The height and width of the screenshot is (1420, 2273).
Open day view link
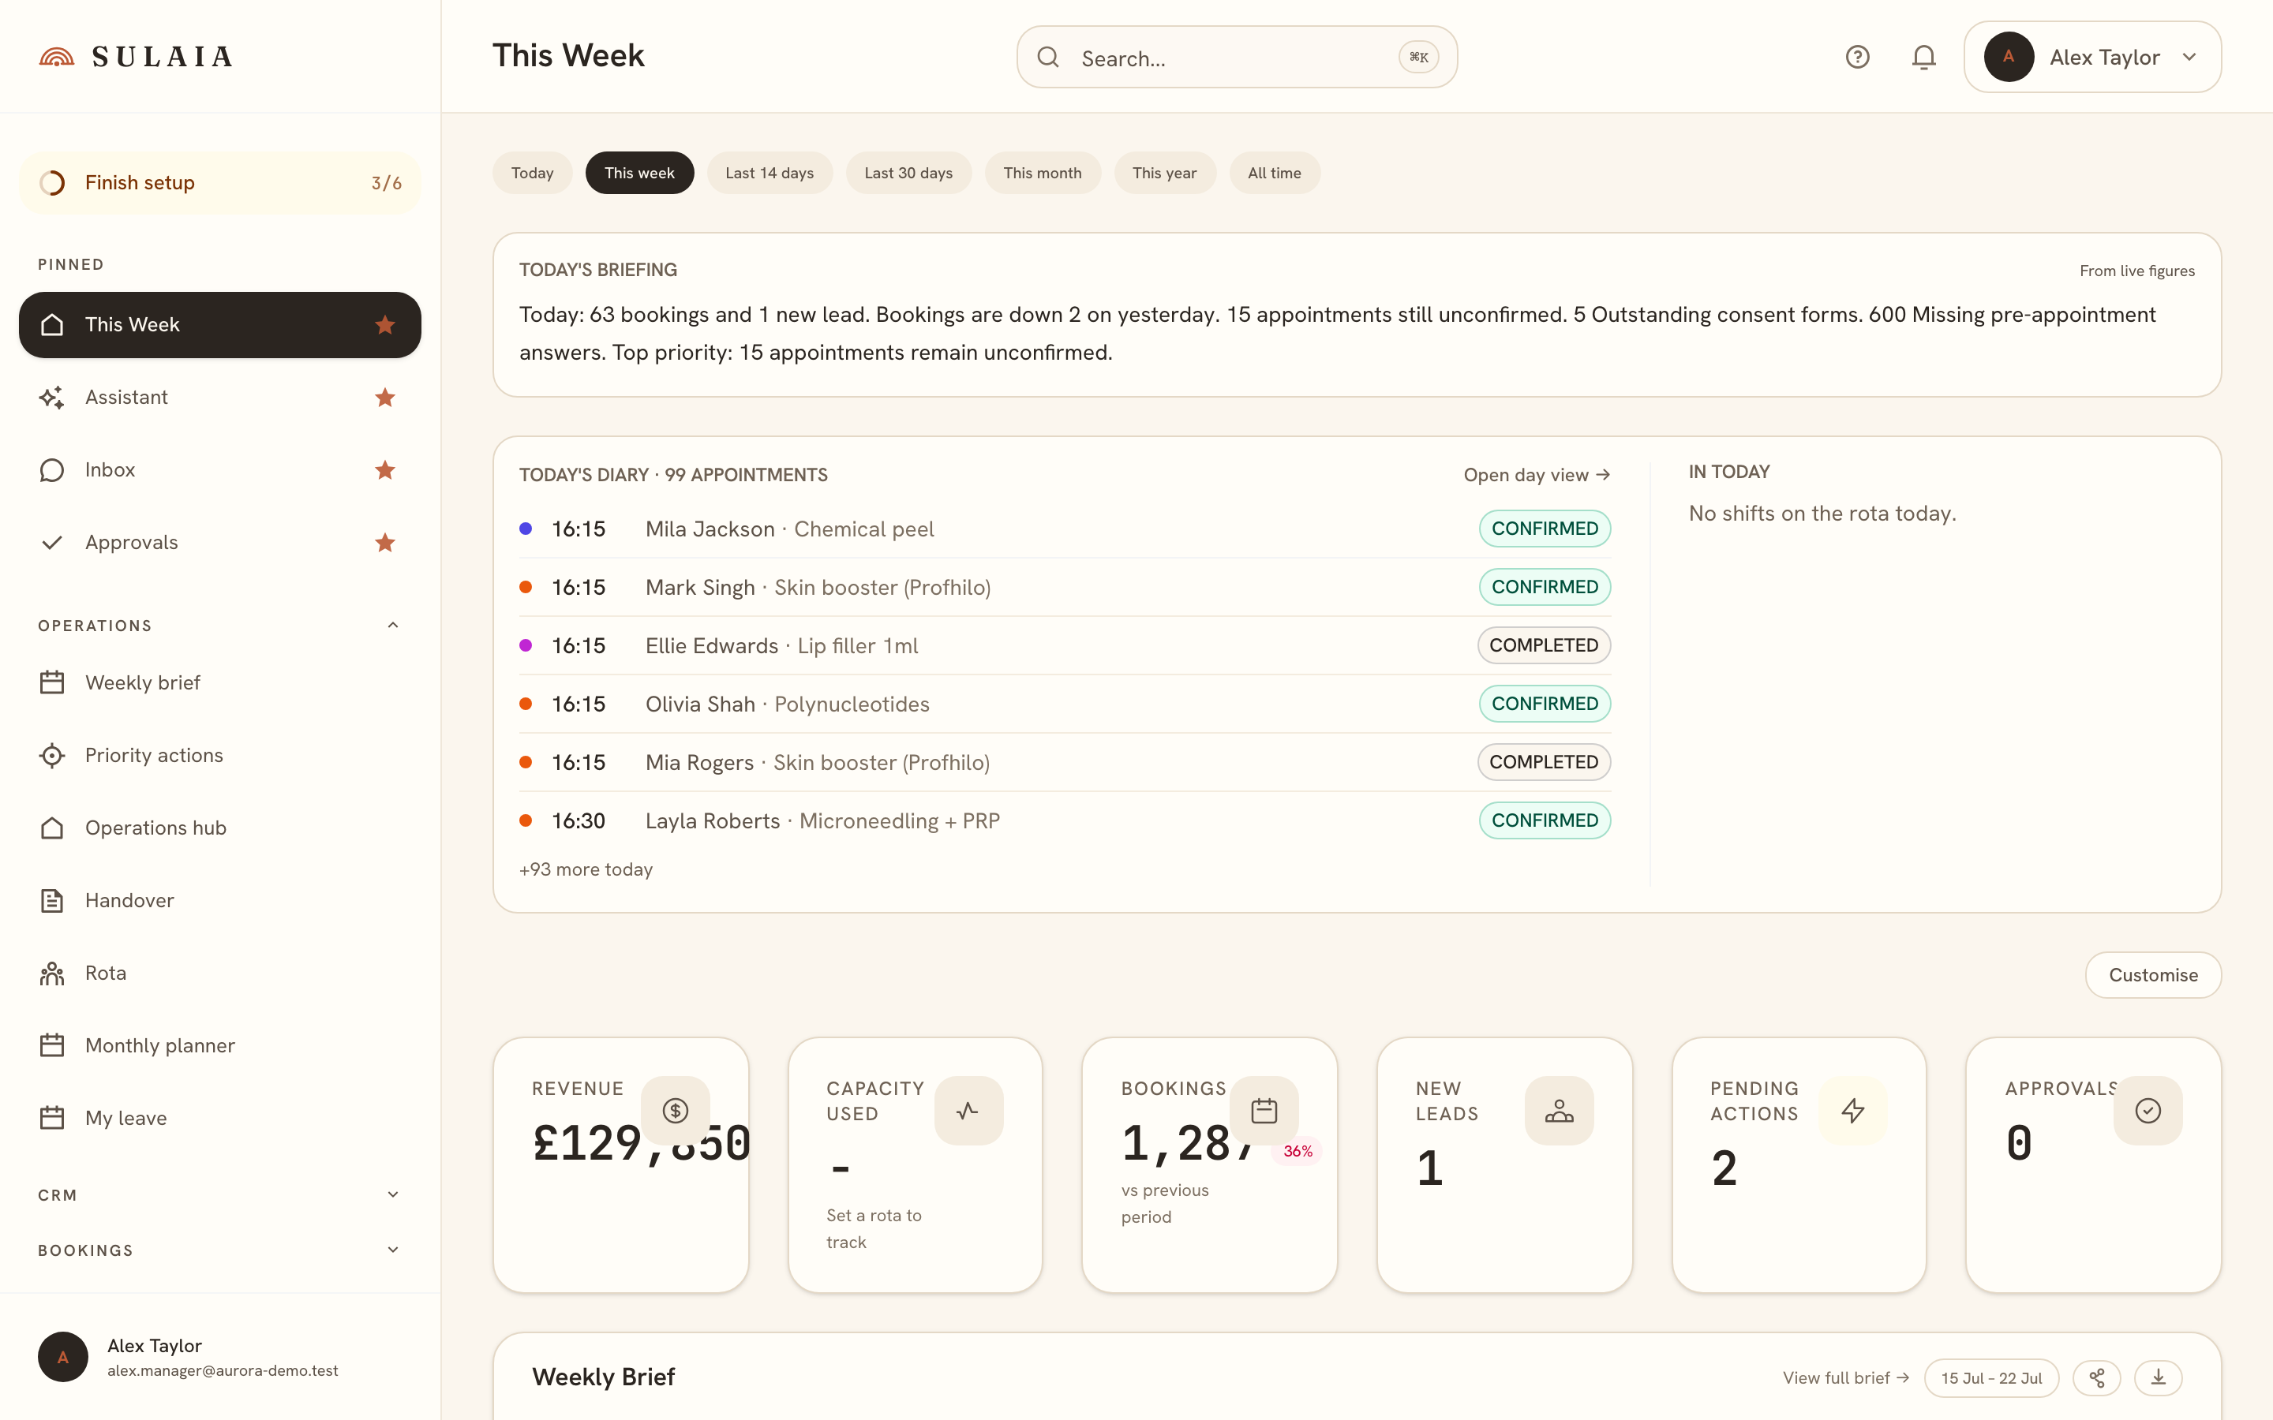tap(1537, 475)
